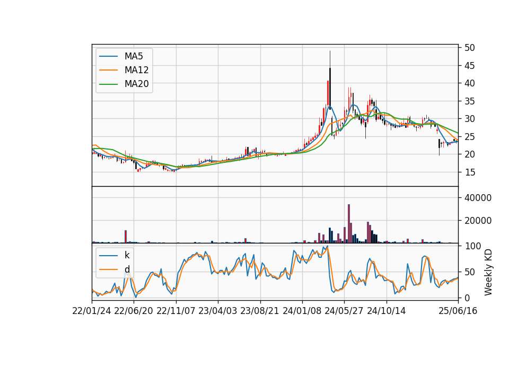
Task: Click the 24/05/27 date label
Action: coord(344,311)
